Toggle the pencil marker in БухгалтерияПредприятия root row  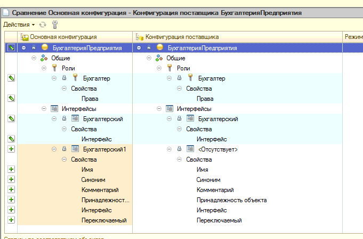pos(11,48)
